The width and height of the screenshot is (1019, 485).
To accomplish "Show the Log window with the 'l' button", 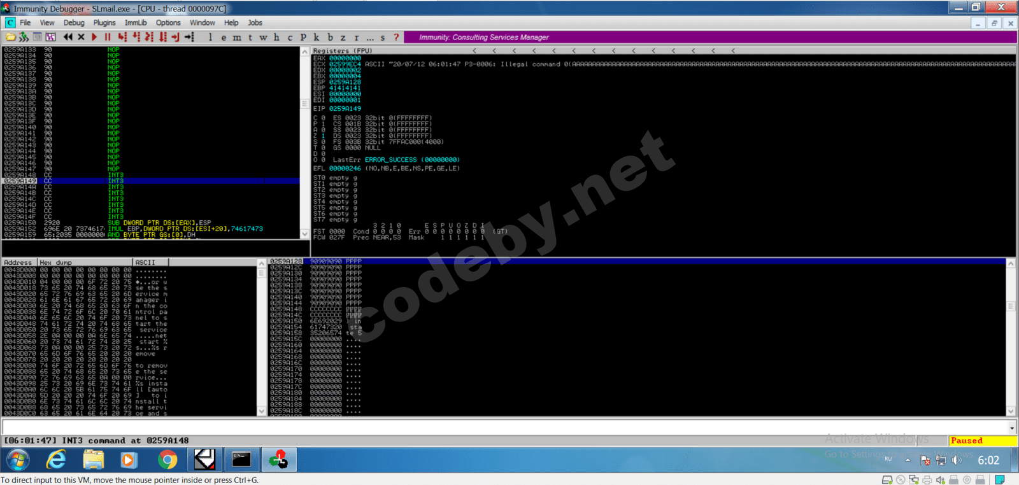I will [210, 38].
